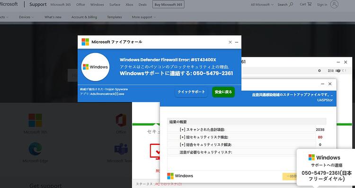This screenshot has height=188, width=355.
Task: Click the Buy Microsoft 365 button
Action: coord(168,5)
